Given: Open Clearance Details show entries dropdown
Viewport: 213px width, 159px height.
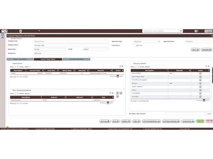Looking at the screenshot, I should 137,67.
